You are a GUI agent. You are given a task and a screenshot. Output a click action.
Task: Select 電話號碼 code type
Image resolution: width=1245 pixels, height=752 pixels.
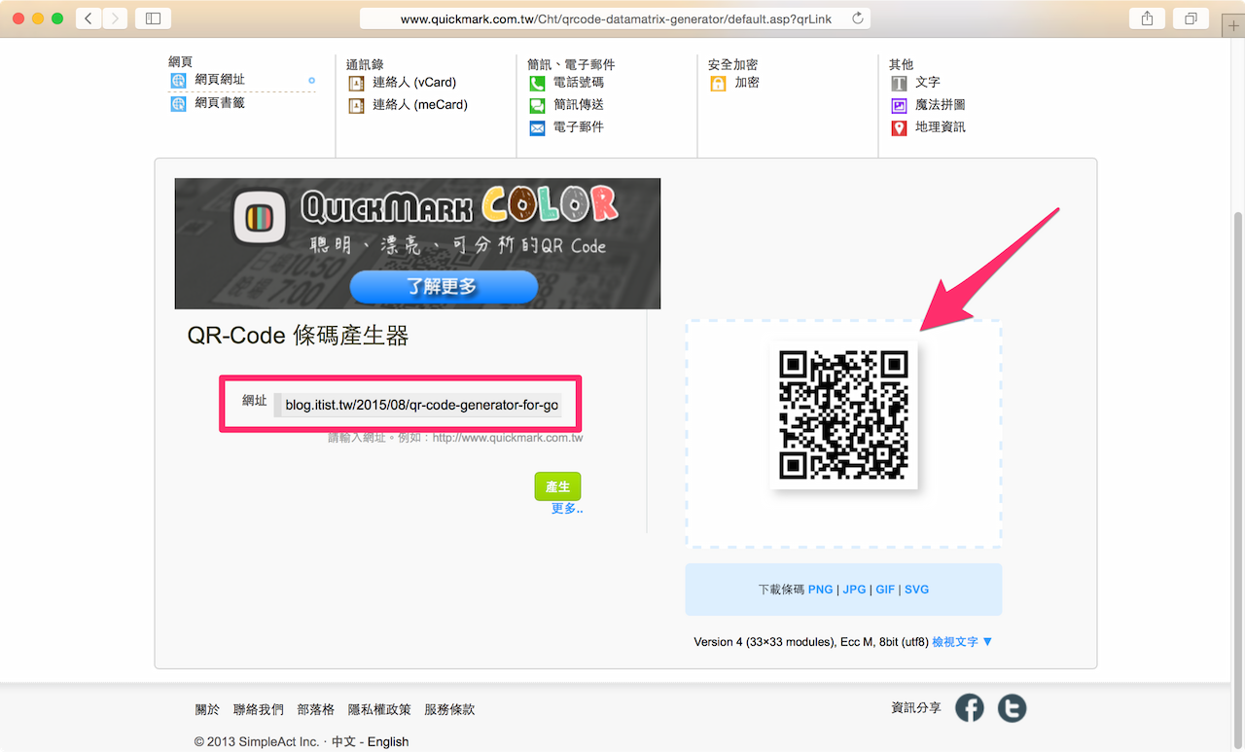(579, 83)
